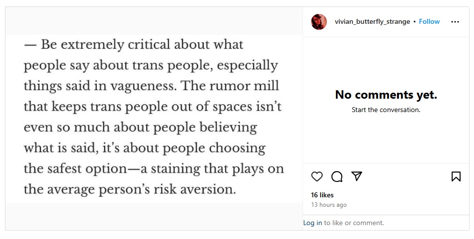Follow the vivian_butterfly_strange account

[429, 22]
